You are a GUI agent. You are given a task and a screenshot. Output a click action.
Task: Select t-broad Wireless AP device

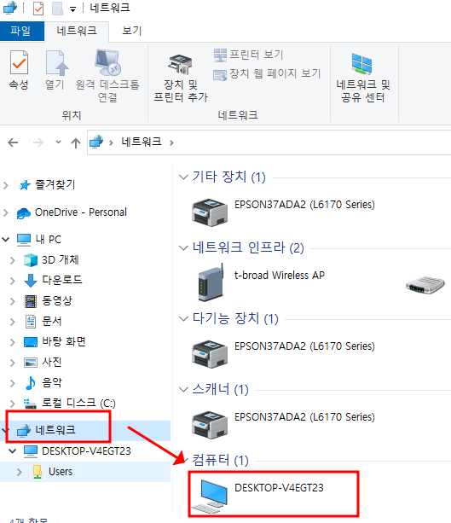pos(280,276)
